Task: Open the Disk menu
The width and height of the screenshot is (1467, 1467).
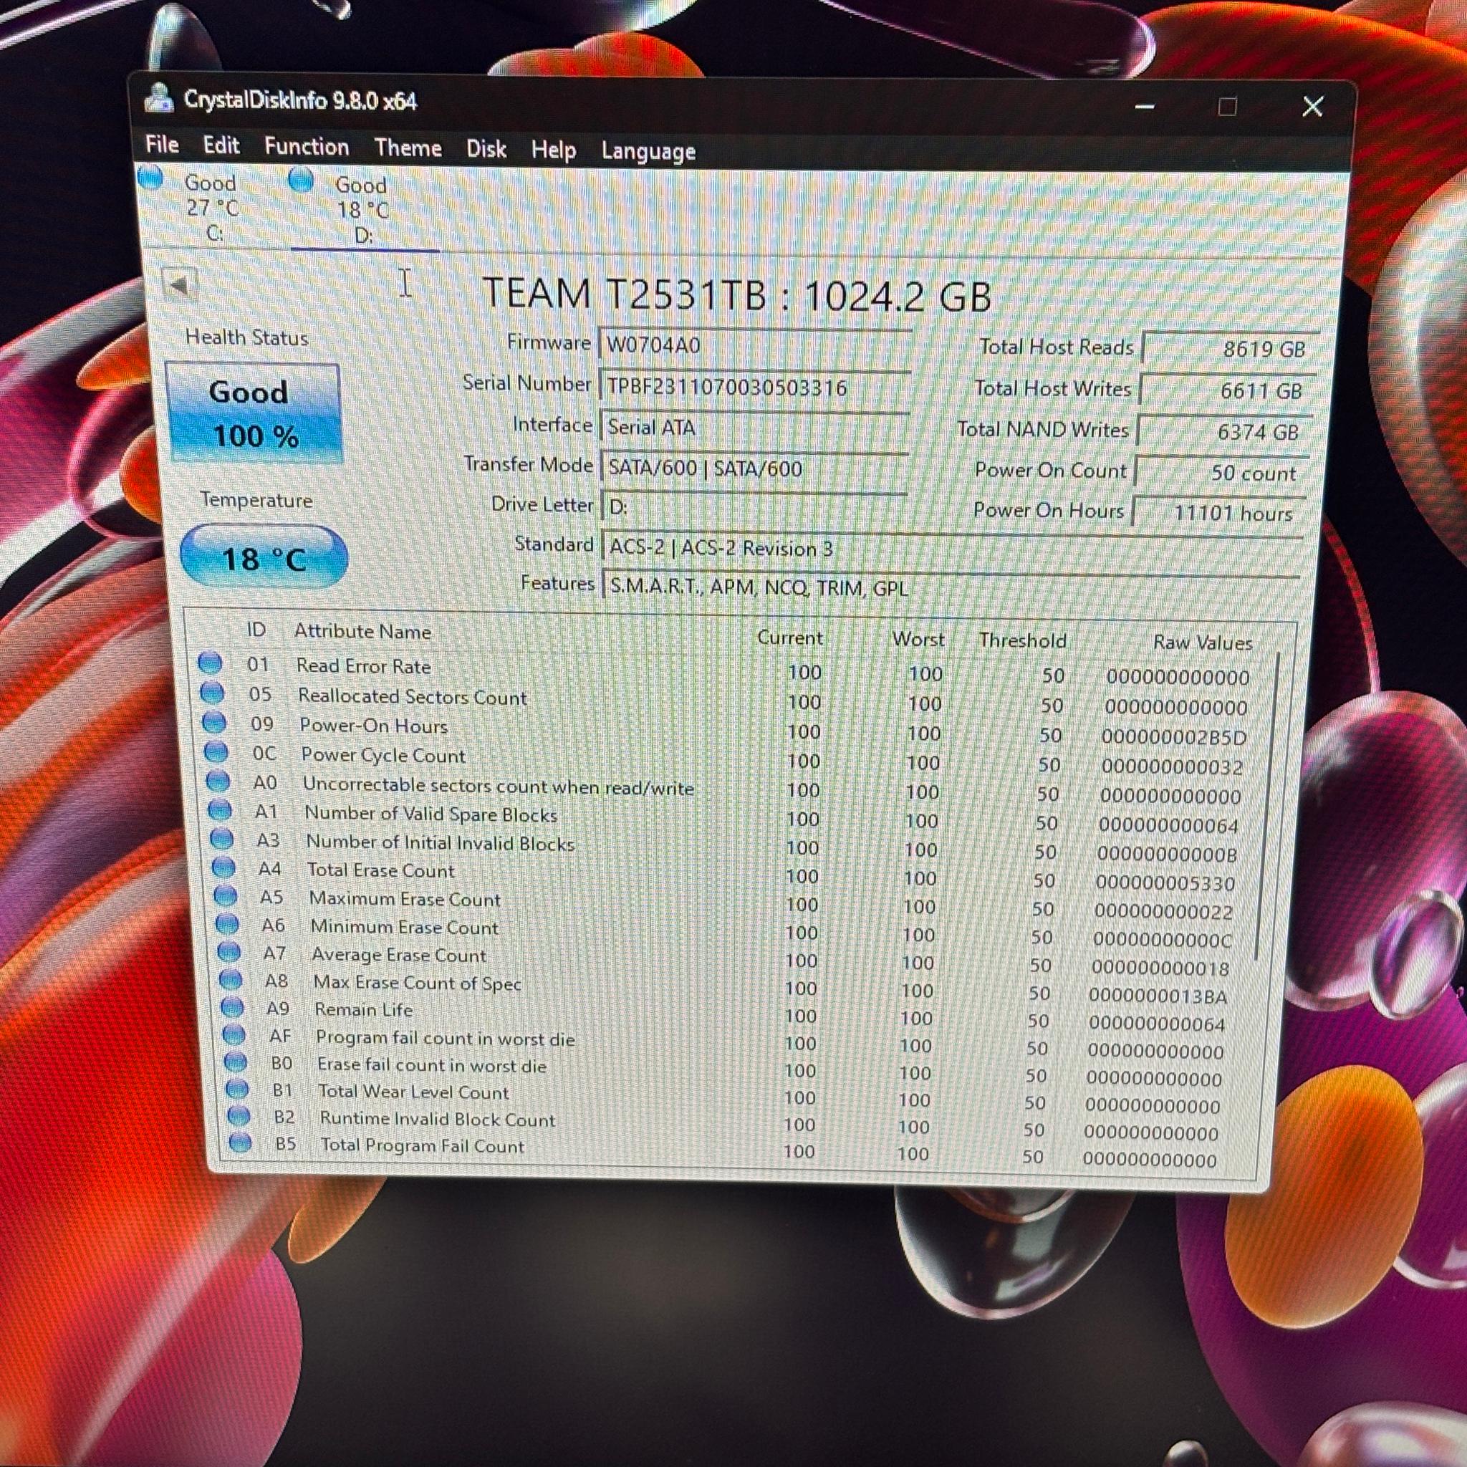Action: click(486, 149)
